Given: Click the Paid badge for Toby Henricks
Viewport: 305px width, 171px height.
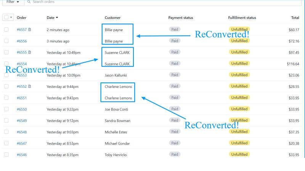Looking at the screenshot, I should (175, 154).
